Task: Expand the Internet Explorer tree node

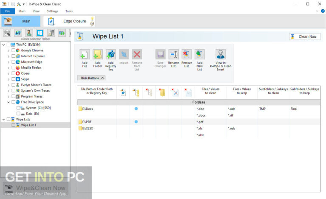Action: (x=8, y=56)
